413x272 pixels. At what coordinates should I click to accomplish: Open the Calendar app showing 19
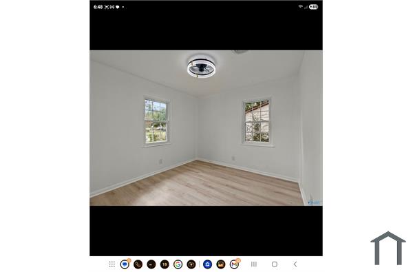click(x=165, y=264)
